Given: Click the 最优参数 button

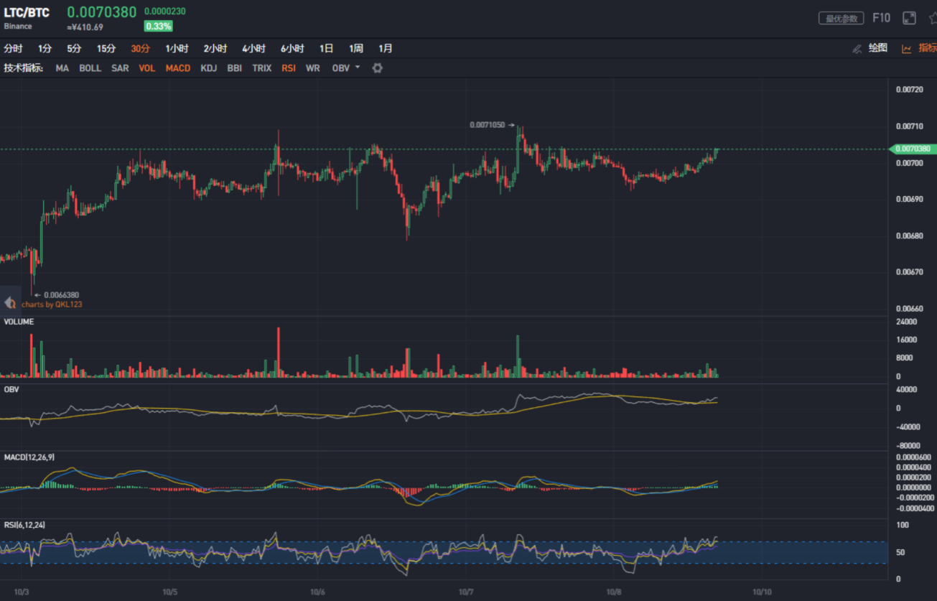Looking at the screenshot, I should point(841,19).
